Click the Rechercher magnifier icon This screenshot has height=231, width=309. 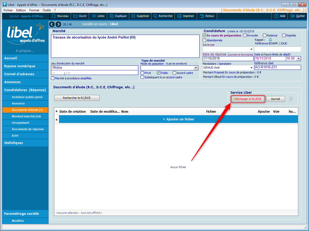(155, 16)
